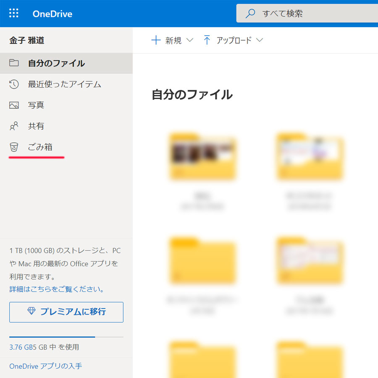This screenshot has width=378, height=378.
Task: Click the user name 金子 雅道
Action: (27, 40)
